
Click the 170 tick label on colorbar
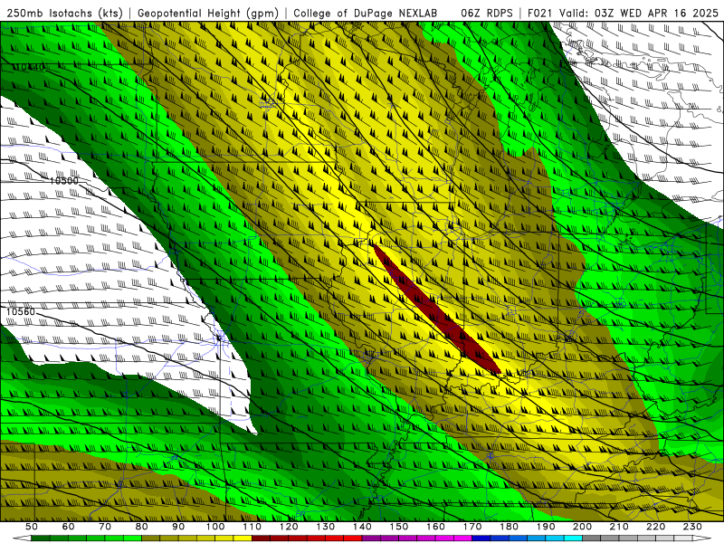click(x=472, y=527)
